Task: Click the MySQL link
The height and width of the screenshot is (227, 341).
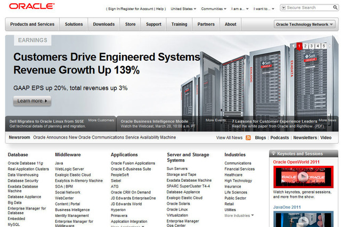Action: pyautogui.click(x=14, y=224)
